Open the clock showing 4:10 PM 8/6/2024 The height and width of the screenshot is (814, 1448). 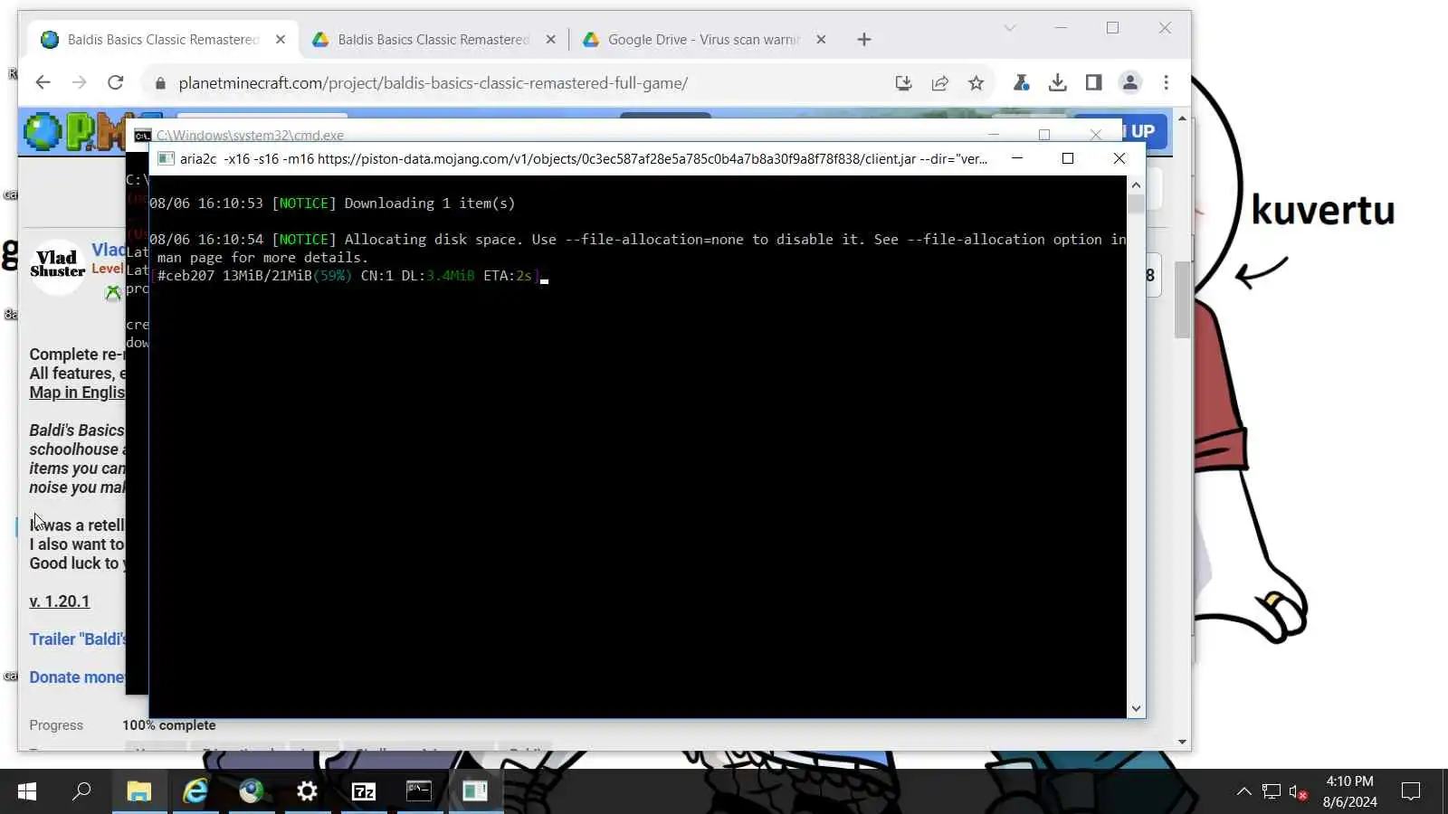(1349, 791)
